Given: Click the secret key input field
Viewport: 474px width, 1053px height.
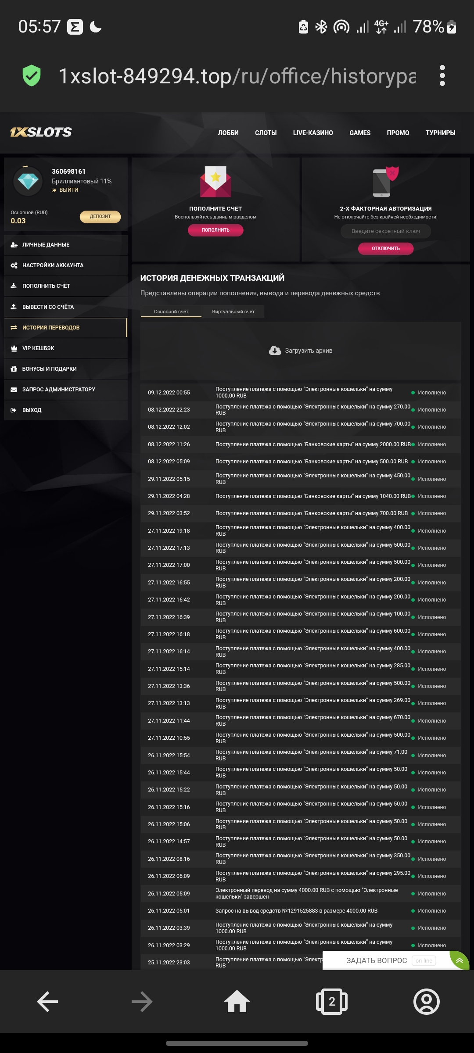Looking at the screenshot, I should click(x=386, y=231).
